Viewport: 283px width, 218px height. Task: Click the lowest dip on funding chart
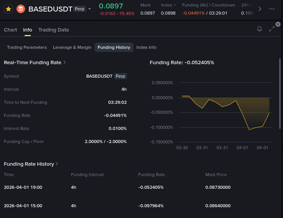tap(250, 130)
